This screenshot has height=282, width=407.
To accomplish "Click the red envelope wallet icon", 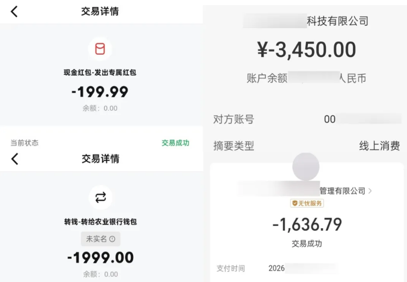I will tap(100, 49).
